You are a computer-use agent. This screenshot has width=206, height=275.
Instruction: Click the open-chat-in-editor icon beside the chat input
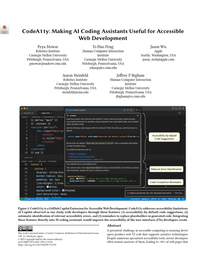(137, 110)
